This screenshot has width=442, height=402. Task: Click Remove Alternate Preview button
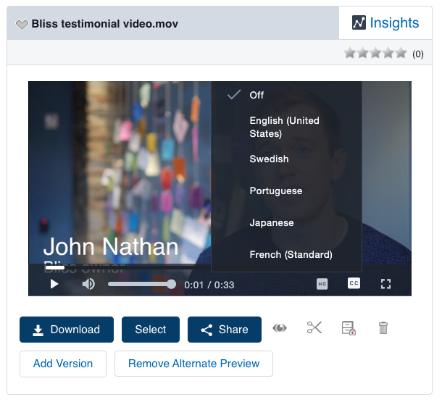pos(193,364)
